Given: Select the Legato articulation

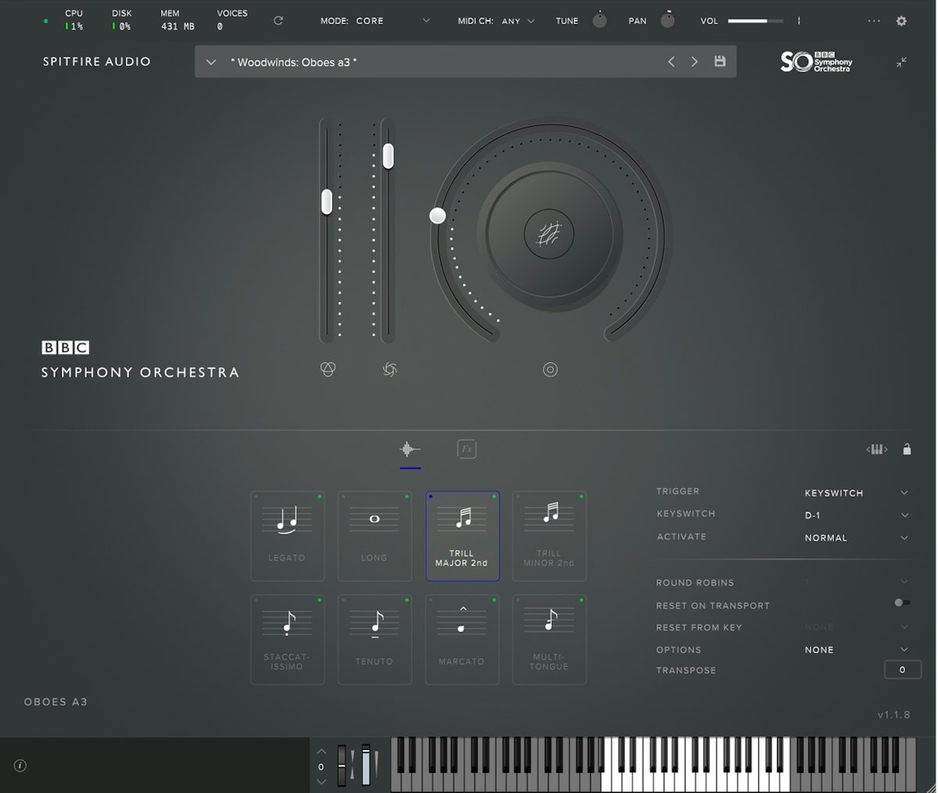Looking at the screenshot, I should pyautogui.click(x=287, y=536).
